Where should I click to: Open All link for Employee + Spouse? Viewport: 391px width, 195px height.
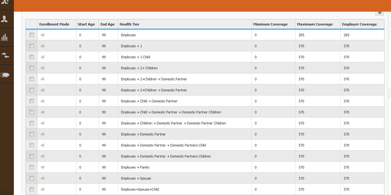click(x=43, y=178)
